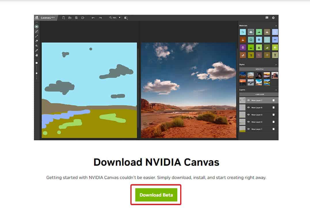Viewport: 310px width, 211px height.
Task: Click the Redo arrow in top toolbar
Action: tap(100, 18)
